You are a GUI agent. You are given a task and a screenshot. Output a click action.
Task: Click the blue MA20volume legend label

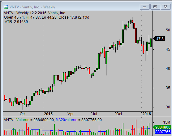click(x=67, y=120)
